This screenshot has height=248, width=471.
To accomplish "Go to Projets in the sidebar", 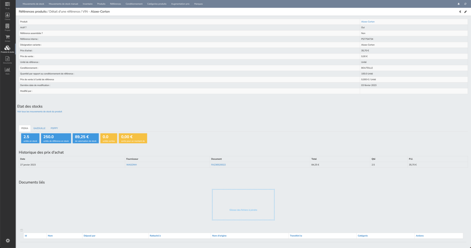I will (x=7, y=27).
